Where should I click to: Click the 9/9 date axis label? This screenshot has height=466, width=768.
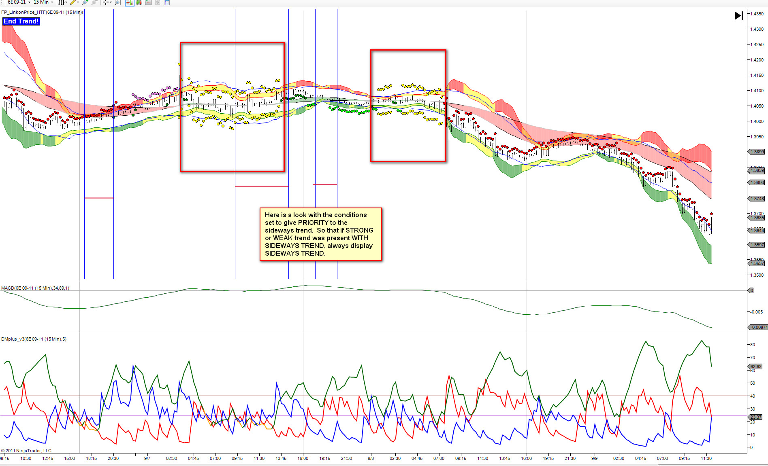(594, 458)
